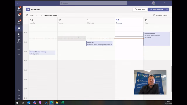
Task: Open the Working Week view dropdown
Action: (161, 15)
